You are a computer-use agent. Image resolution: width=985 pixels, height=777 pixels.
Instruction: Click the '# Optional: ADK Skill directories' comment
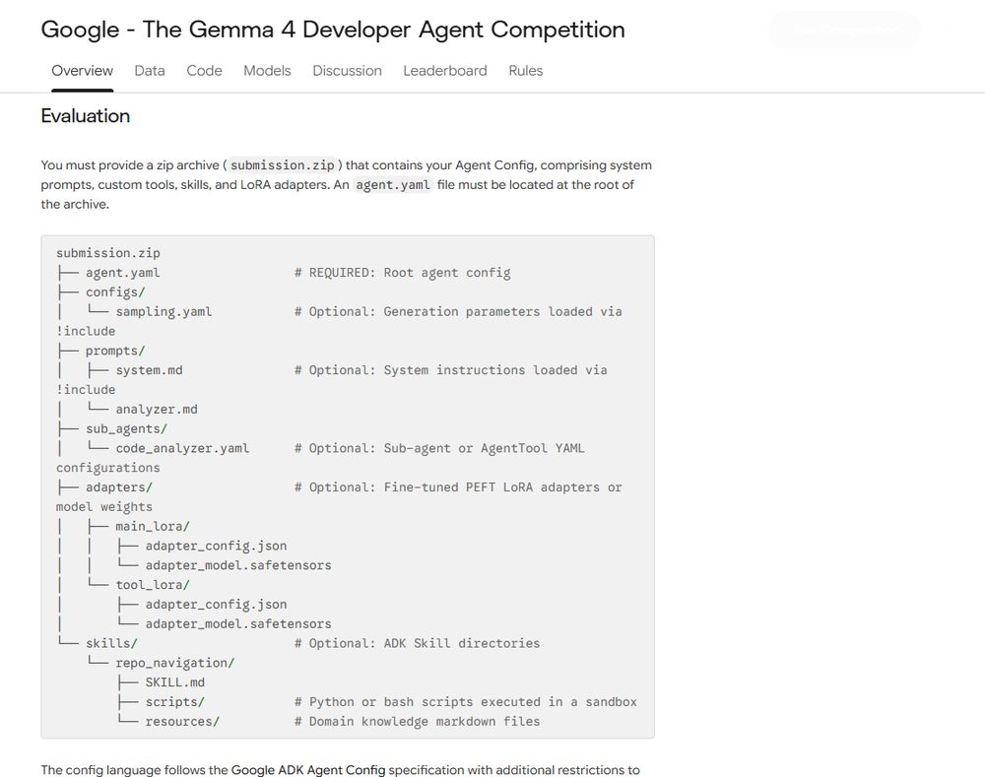pyautogui.click(x=417, y=643)
